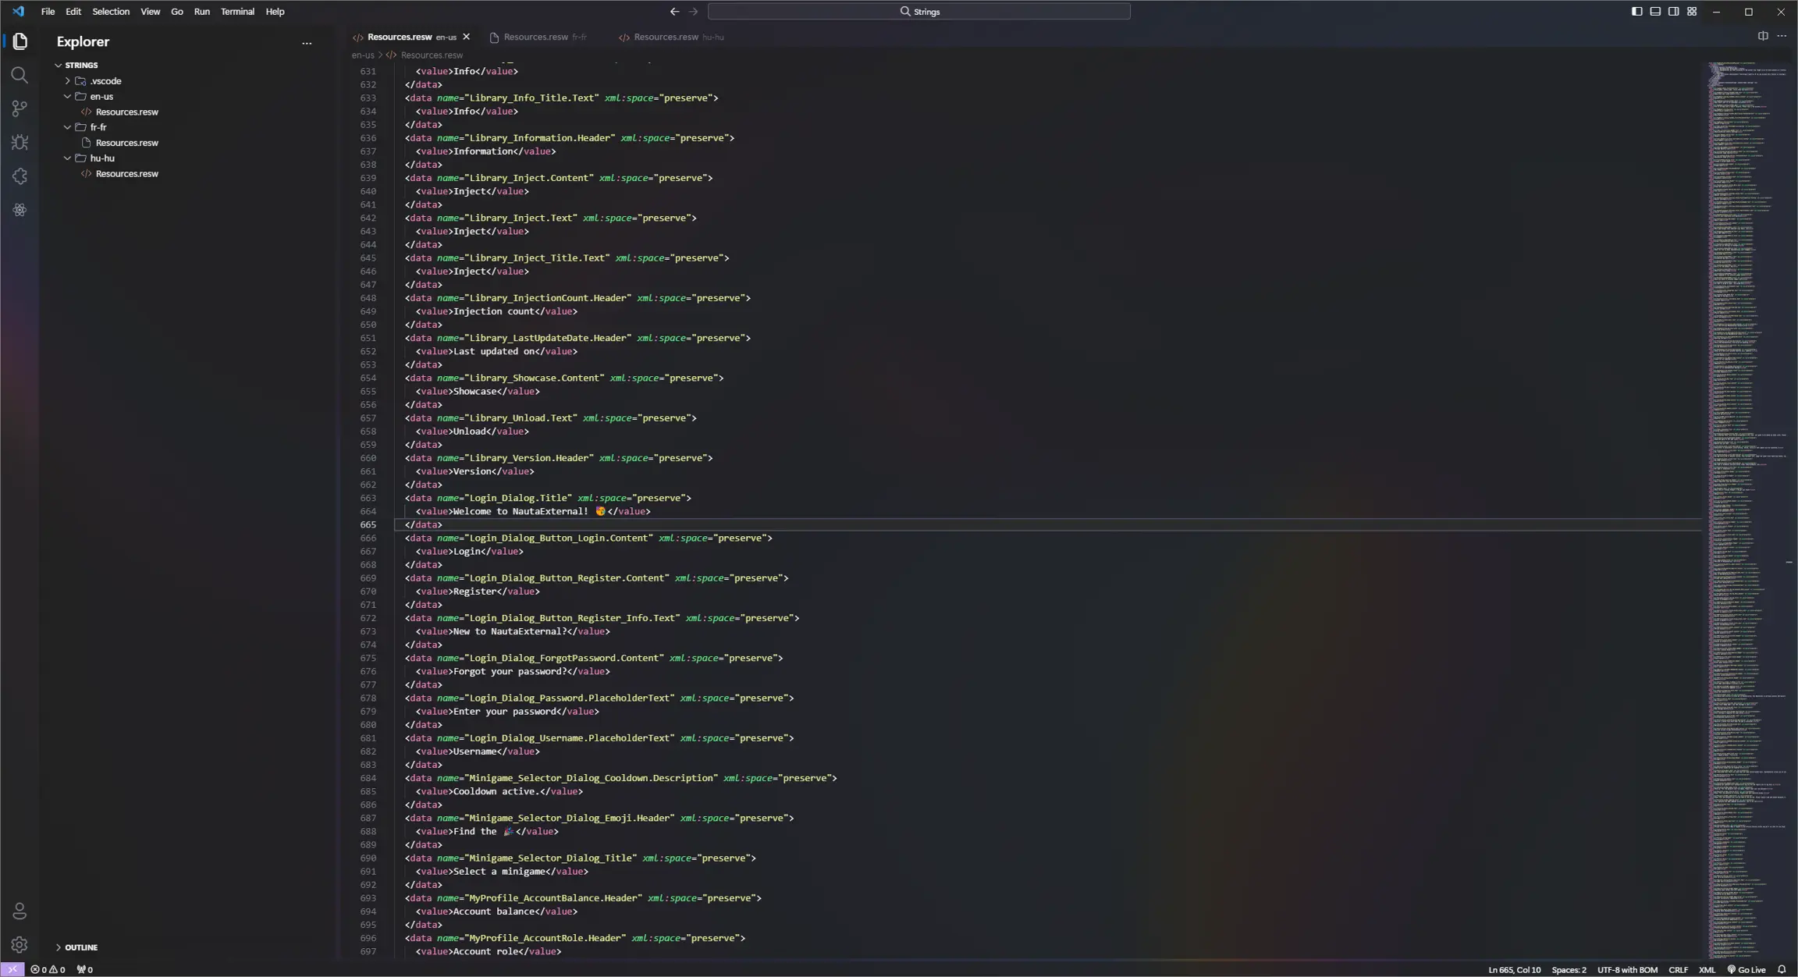This screenshot has height=977, width=1798.
Task: Open the Explorer view in activity bar
Action: coord(20,41)
